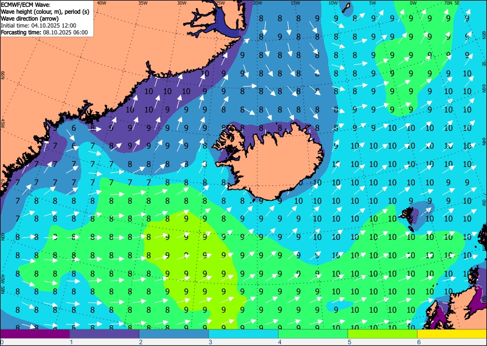Select the 'Initial time: 04.10.2025 12:00' text
This screenshot has height=346, width=487.
[38, 25]
